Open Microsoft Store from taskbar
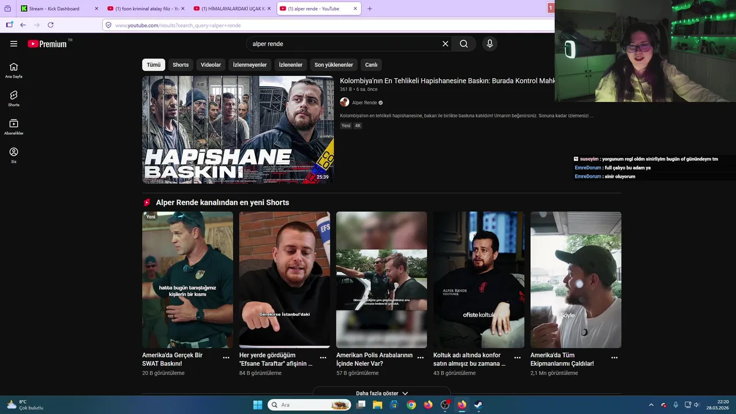736x414 pixels. pyautogui.click(x=394, y=405)
